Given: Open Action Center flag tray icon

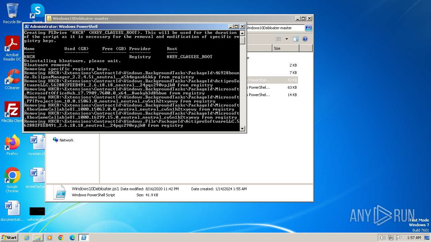Looking at the screenshot, I should tap(399, 238).
